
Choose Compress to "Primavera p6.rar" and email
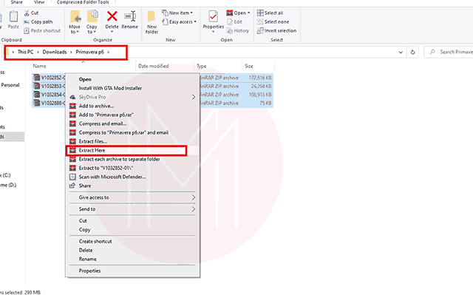(x=133, y=132)
